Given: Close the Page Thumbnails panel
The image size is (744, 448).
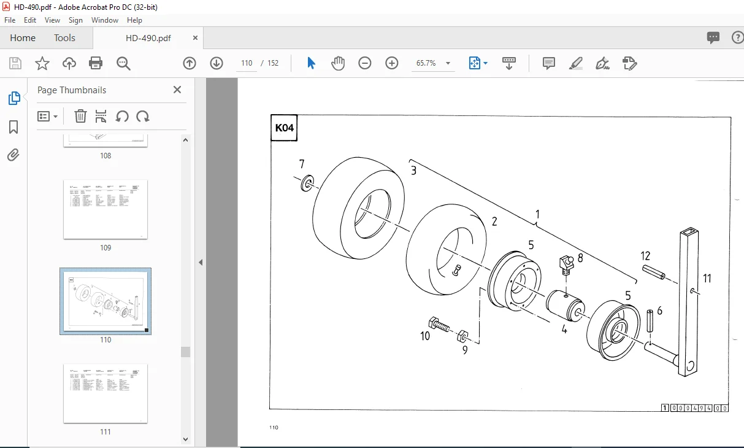Looking at the screenshot, I should (x=177, y=90).
